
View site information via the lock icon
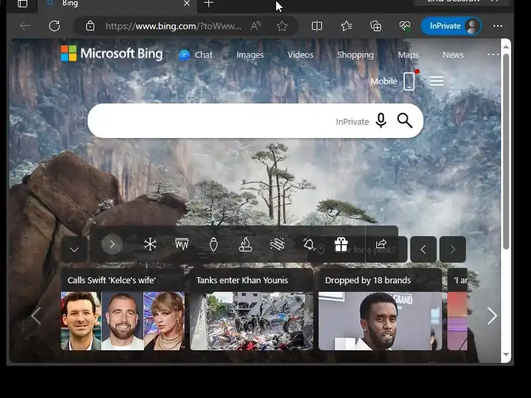(90, 26)
